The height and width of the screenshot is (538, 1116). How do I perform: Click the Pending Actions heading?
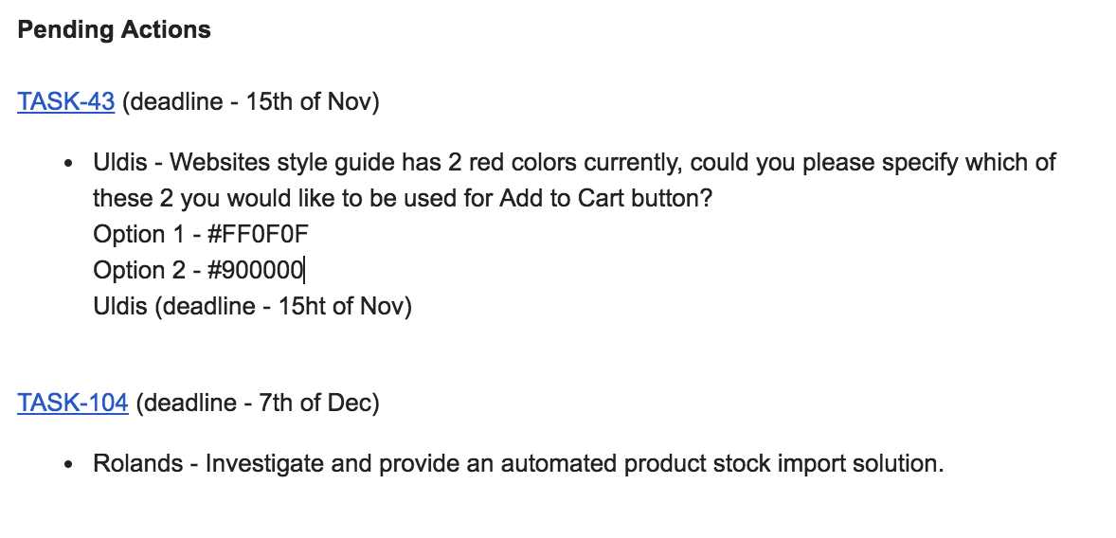point(114,30)
